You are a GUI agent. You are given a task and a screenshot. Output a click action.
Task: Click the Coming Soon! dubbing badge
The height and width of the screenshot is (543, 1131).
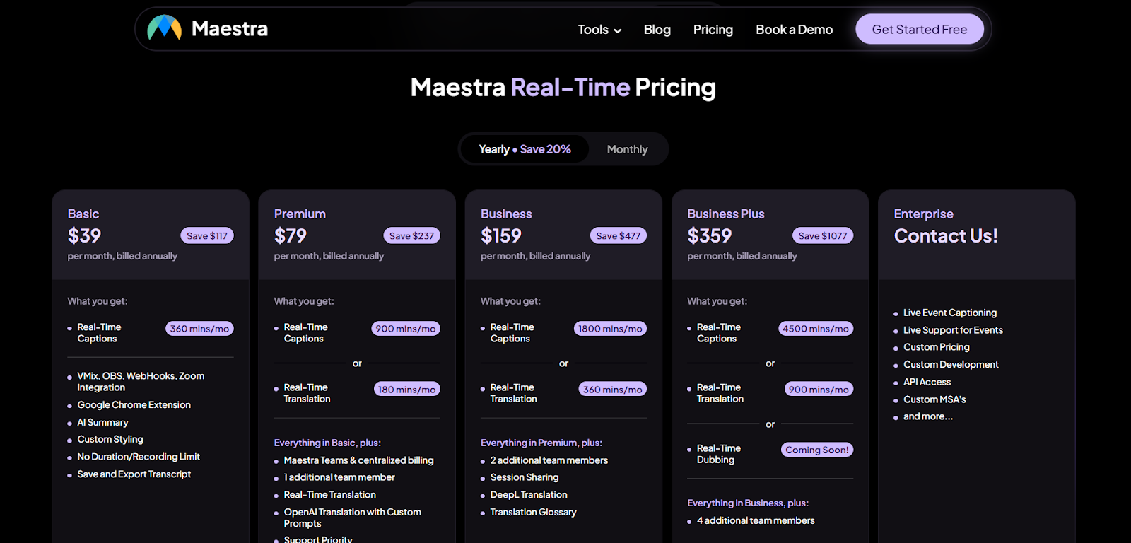(816, 450)
